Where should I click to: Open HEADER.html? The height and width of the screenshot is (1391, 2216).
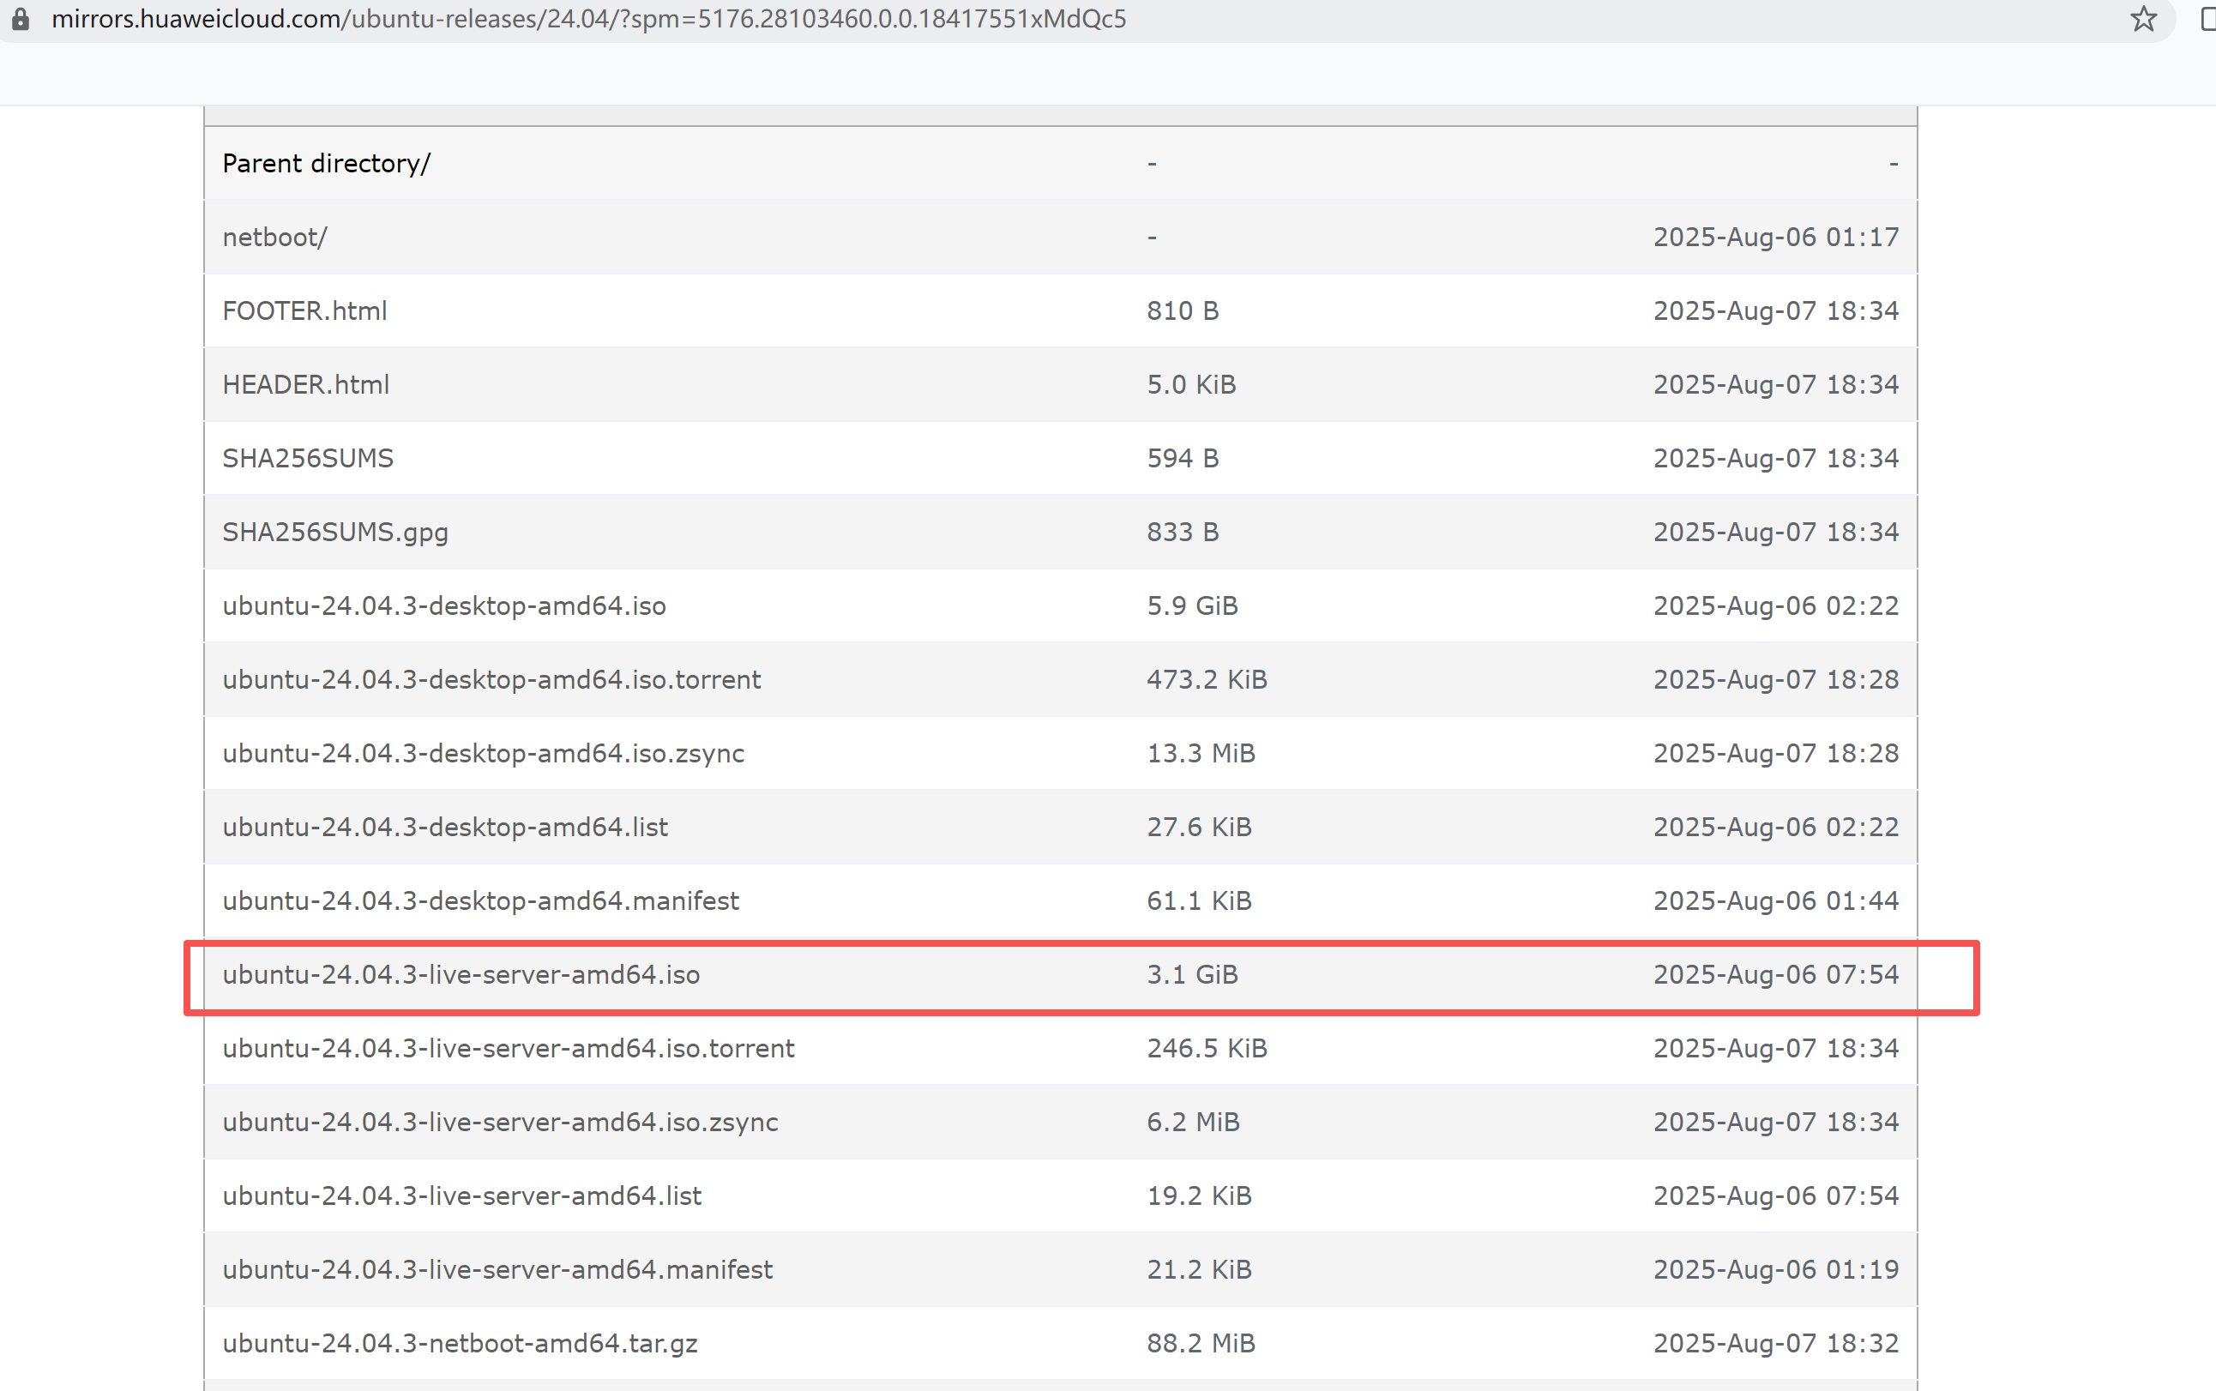(x=305, y=383)
